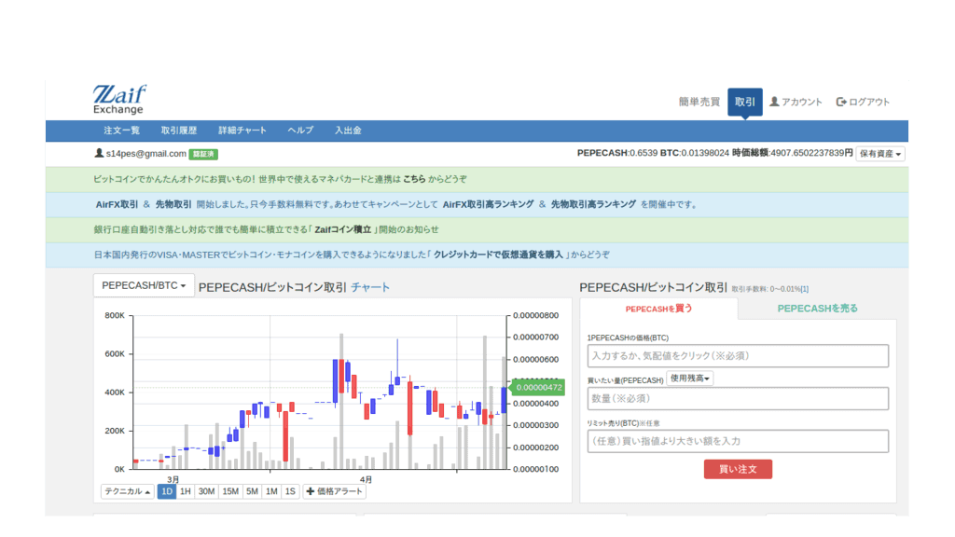Image resolution: width=955 pixels, height=537 pixels.
Task: Click the 数量 quantity input field
Action: coord(738,398)
